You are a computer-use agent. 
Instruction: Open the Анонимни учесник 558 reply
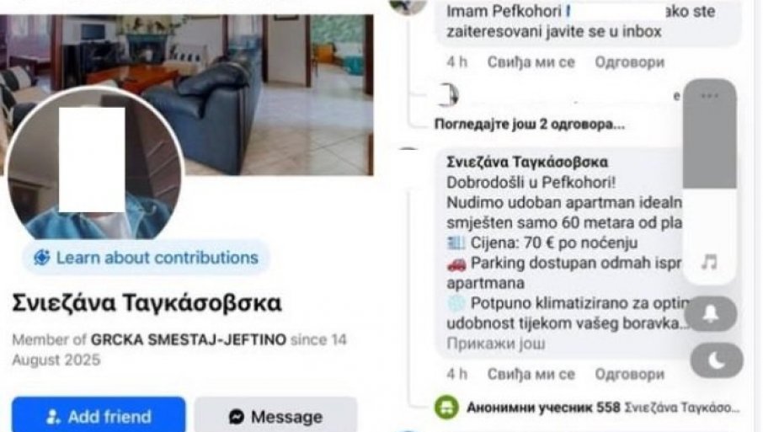tap(543, 408)
